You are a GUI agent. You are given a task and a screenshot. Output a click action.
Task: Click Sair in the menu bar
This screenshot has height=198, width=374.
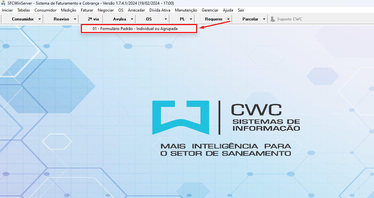click(x=241, y=10)
